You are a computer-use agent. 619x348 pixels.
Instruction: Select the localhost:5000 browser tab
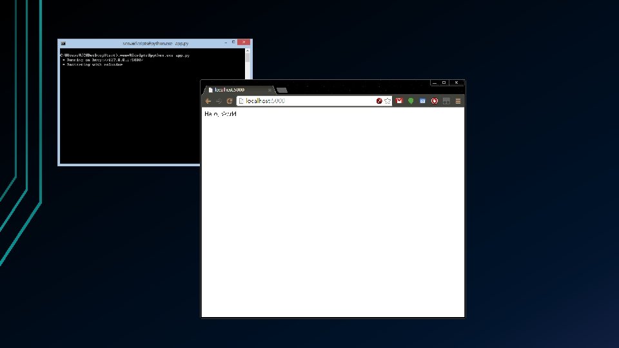(238, 90)
